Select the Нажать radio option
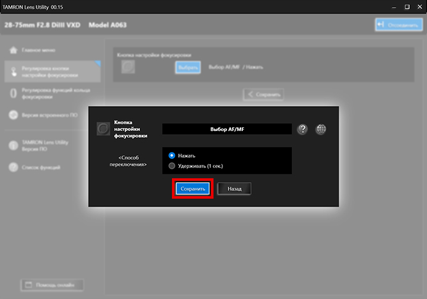Image resolution: width=427 pixels, height=299 pixels. pyautogui.click(x=171, y=156)
